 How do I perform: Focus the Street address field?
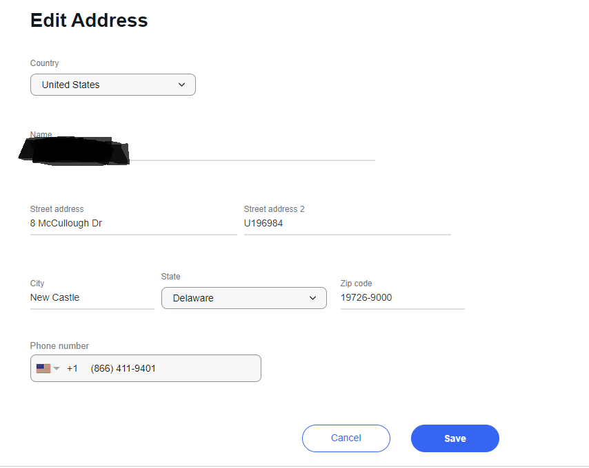[133, 224]
